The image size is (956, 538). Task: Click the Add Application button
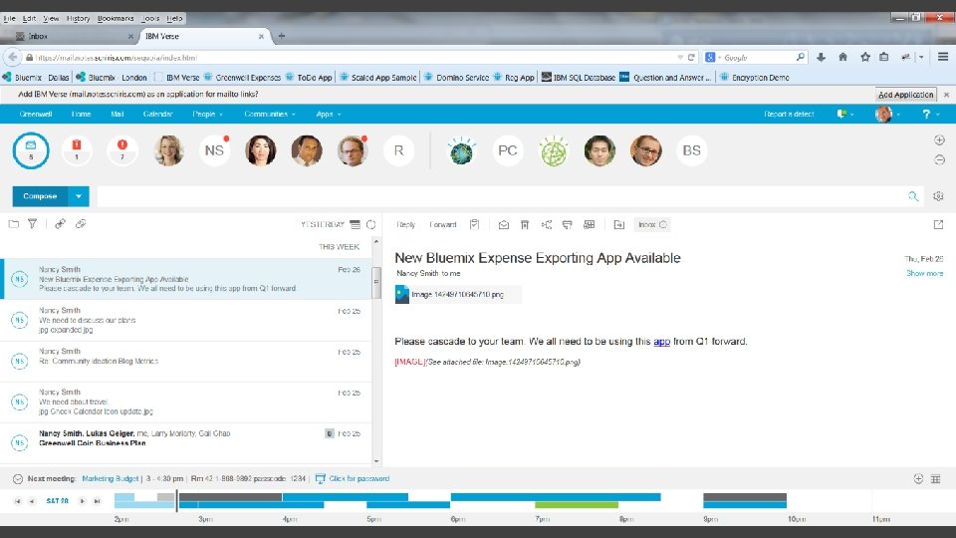point(905,95)
